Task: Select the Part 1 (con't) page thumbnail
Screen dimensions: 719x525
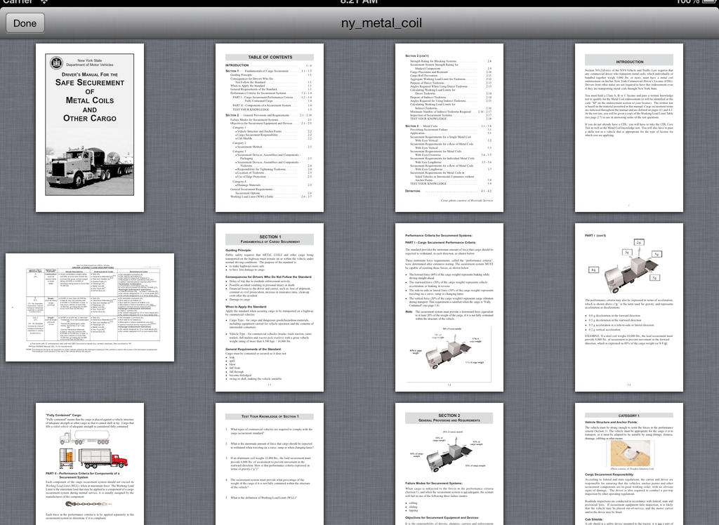Action: [629, 307]
